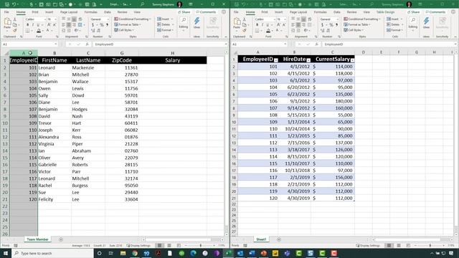
Task: Open number format dropdown in left window
Action: tap(108, 19)
